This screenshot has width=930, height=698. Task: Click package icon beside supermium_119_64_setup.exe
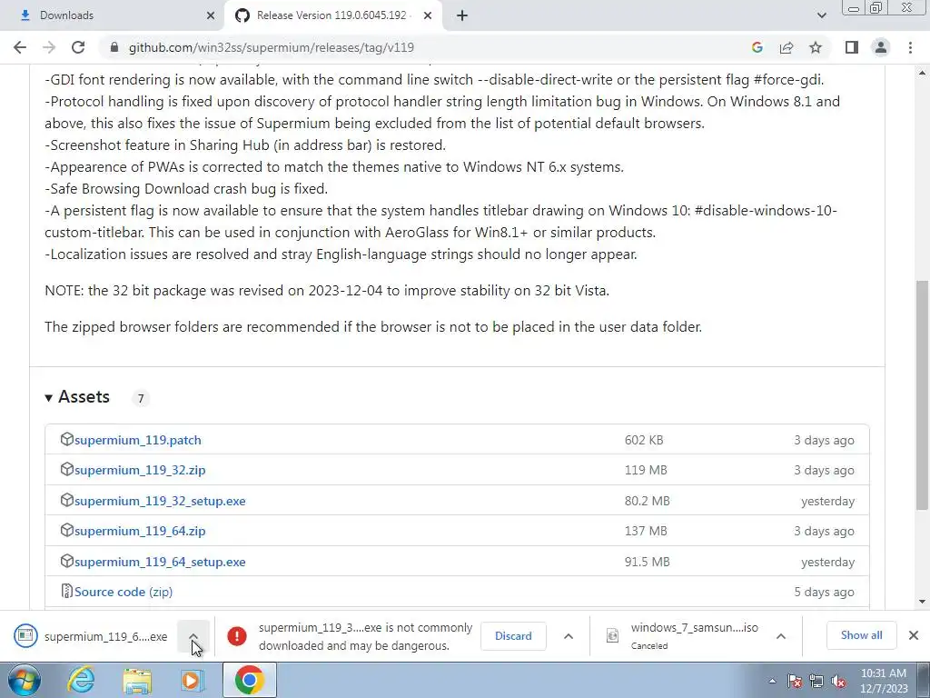[x=66, y=561]
